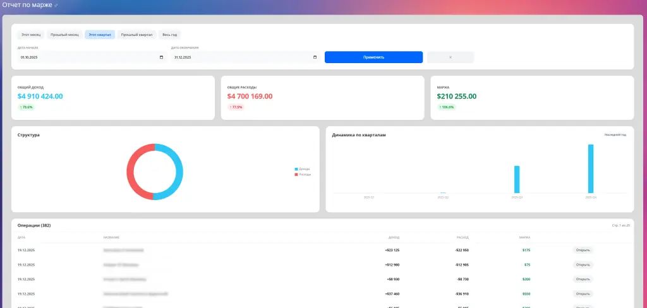Click the 2025-Q4 bar in chart

591,169
